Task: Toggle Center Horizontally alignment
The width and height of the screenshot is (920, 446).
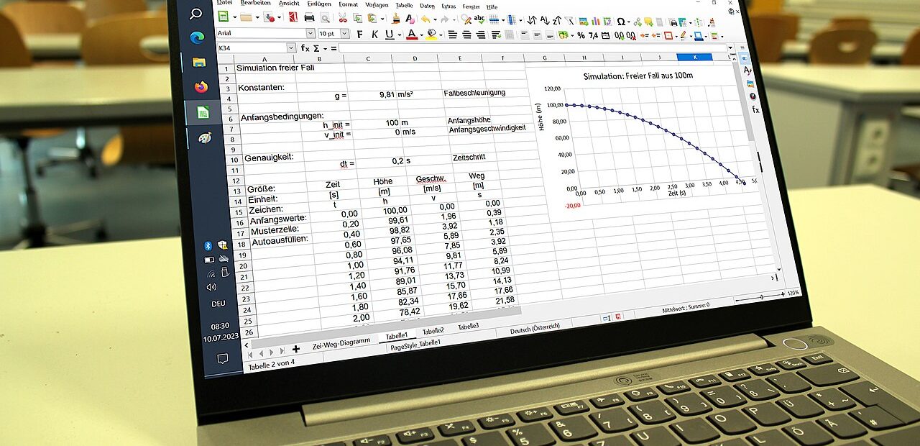Action: pos(466,35)
